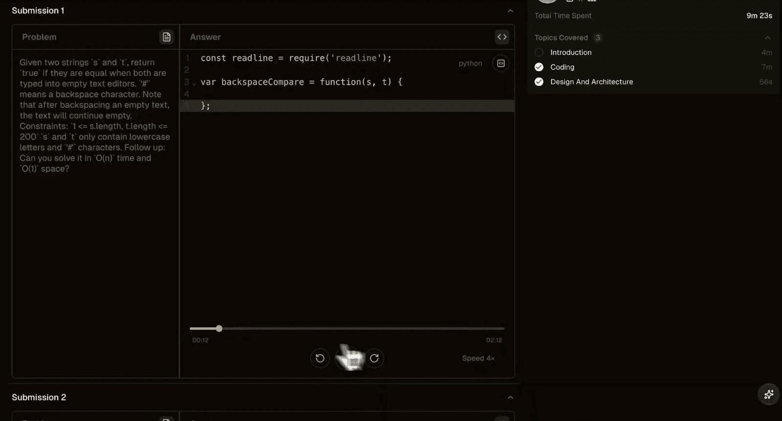Viewport: 782px width, 421px height.
Task: Click the Problem panel title
Action: pyautogui.click(x=39, y=37)
